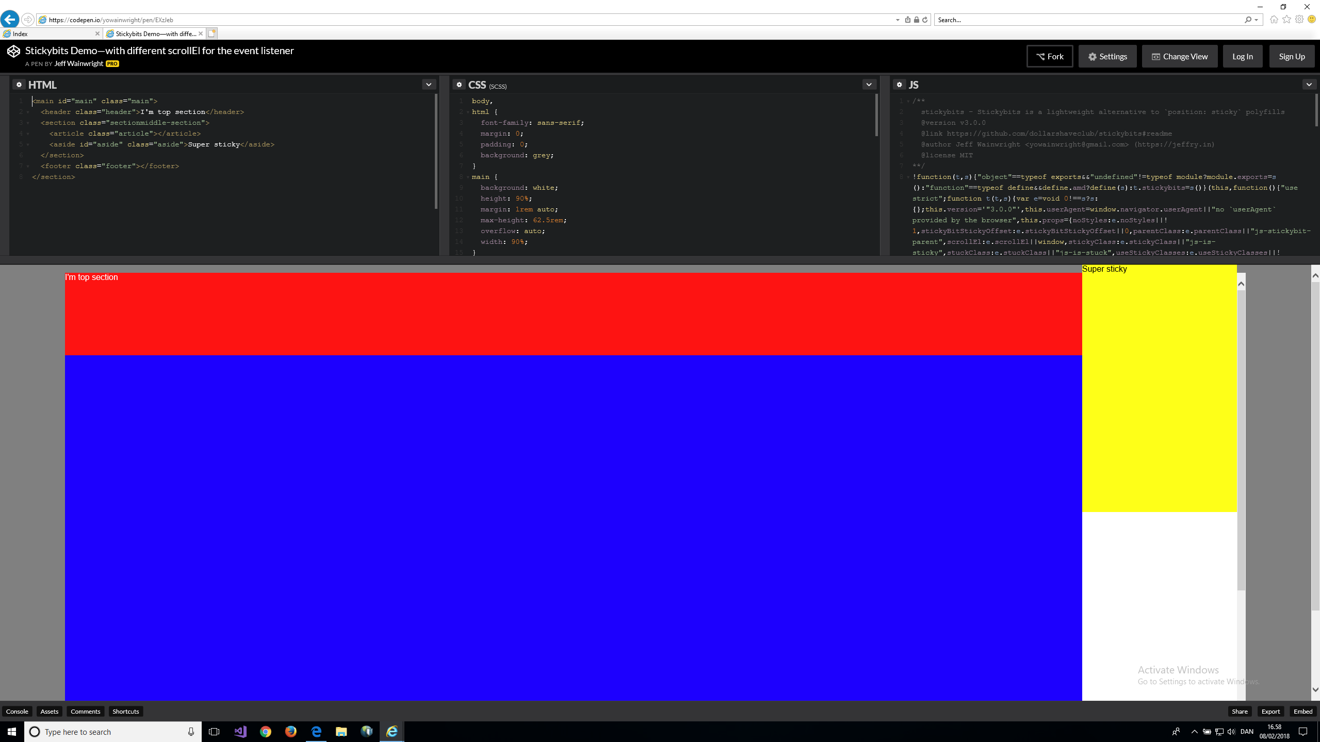1320x742 pixels.
Task: Open the JS panel settings gear
Action: pyautogui.click(x=899, y=84)
